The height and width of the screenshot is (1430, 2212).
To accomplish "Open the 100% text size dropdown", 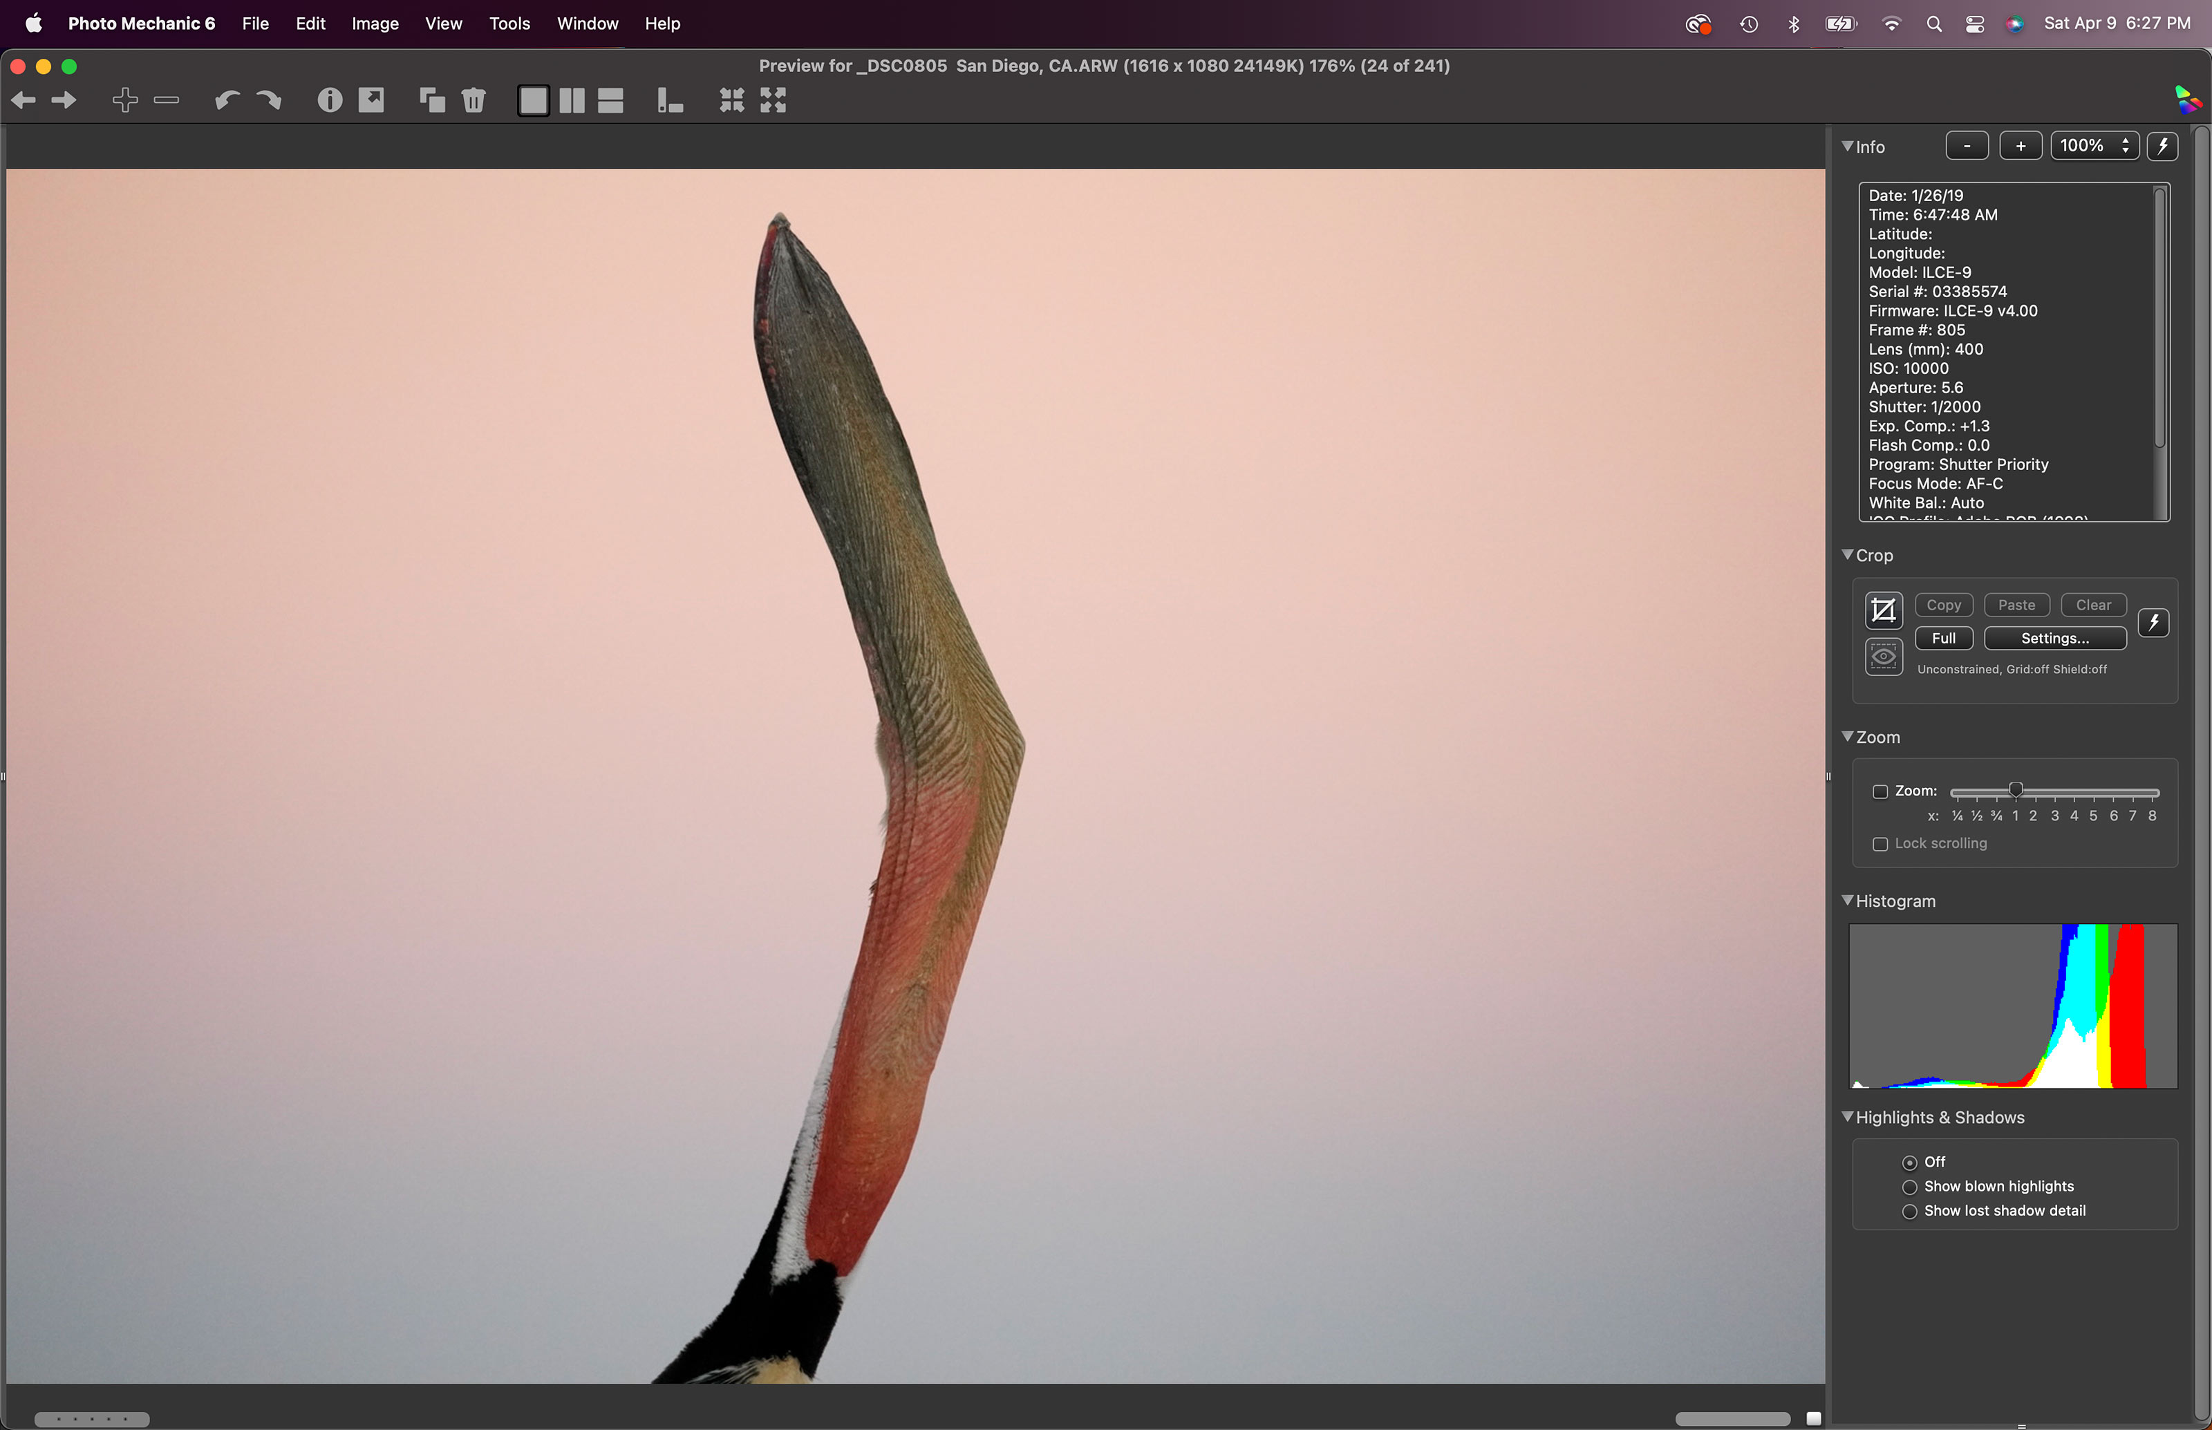I will pos(2095,146).
